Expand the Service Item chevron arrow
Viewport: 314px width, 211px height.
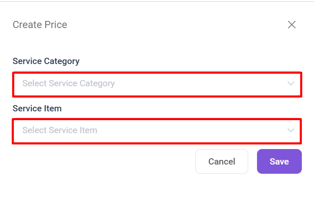[x=291, y=131]
